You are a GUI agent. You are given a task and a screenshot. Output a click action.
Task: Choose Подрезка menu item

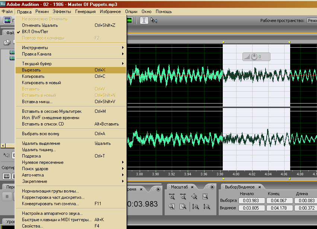[x=71, y=156]
